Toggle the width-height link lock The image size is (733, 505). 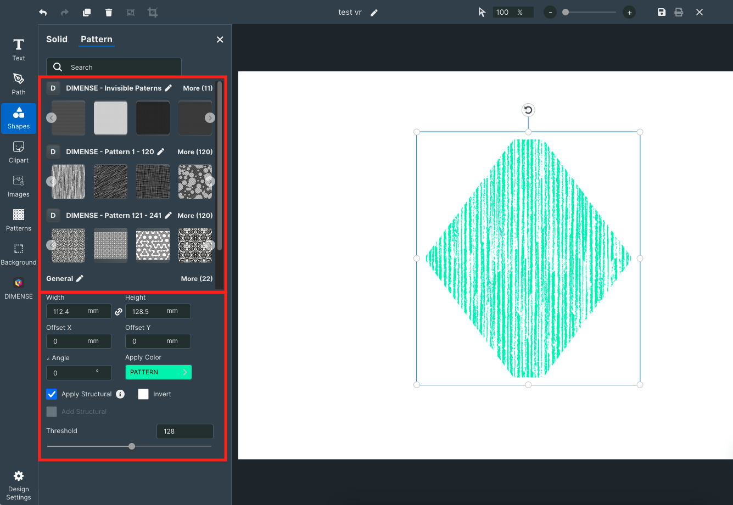pyautogui.click(x=119, y=312)
